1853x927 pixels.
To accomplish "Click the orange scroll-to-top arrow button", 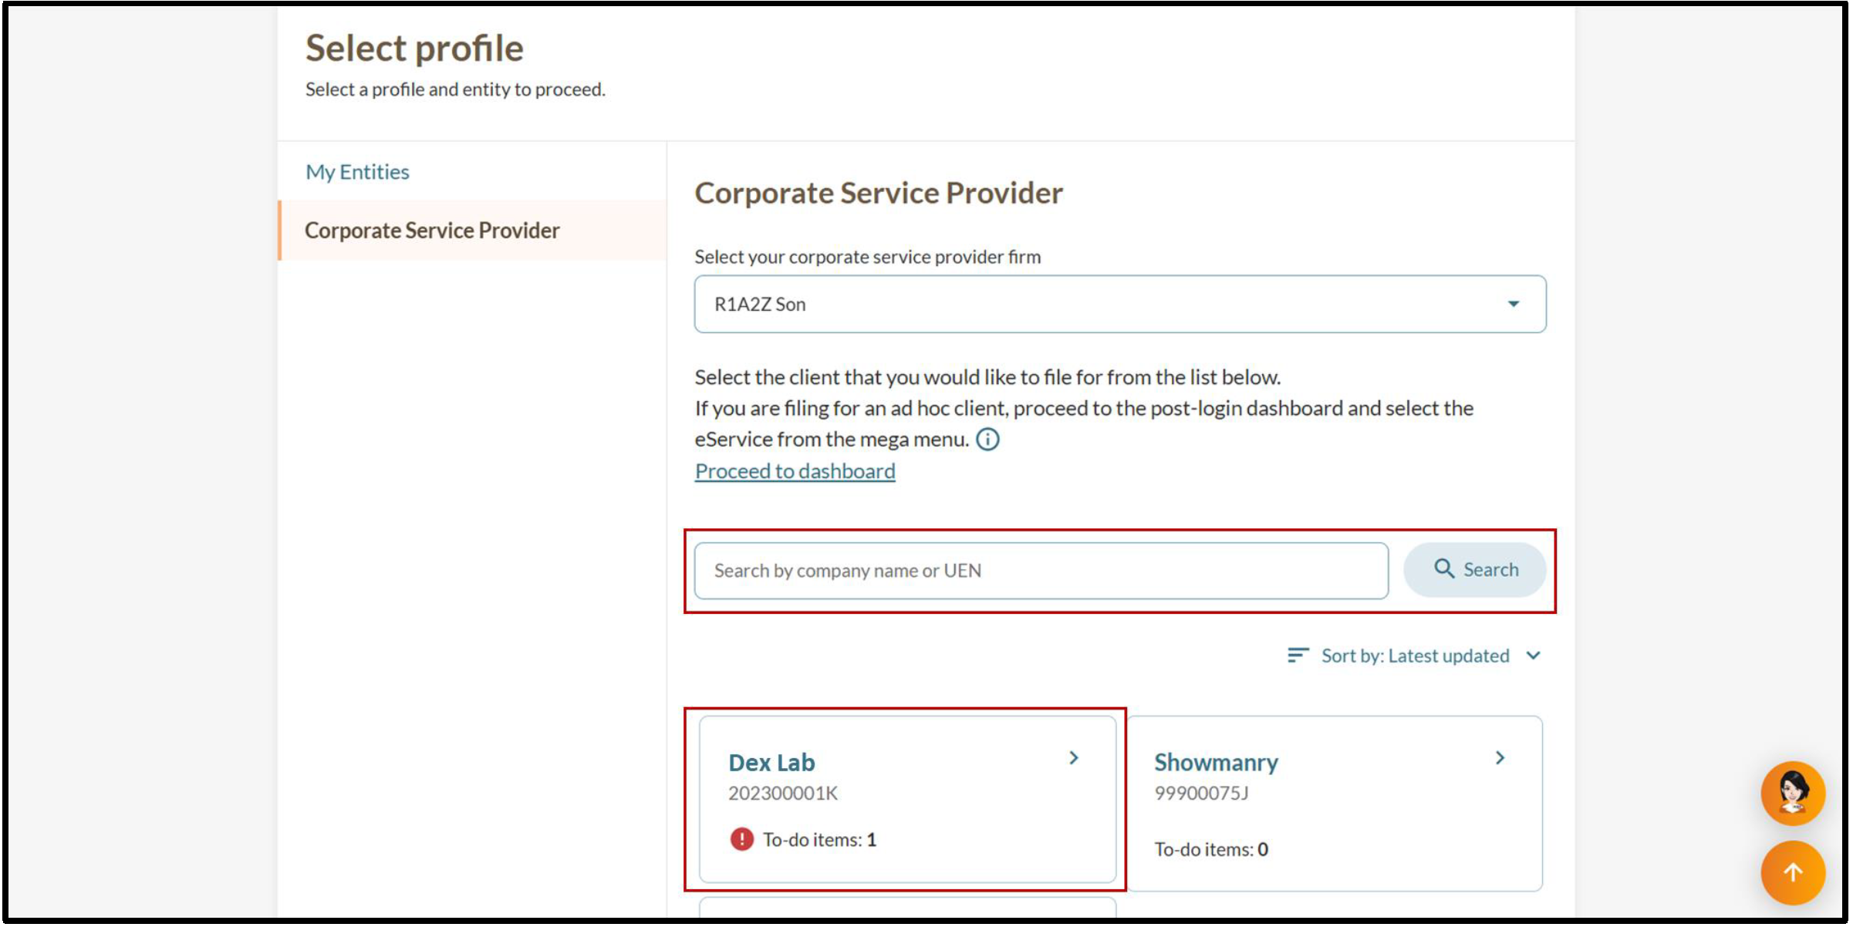I will 1793,874.
